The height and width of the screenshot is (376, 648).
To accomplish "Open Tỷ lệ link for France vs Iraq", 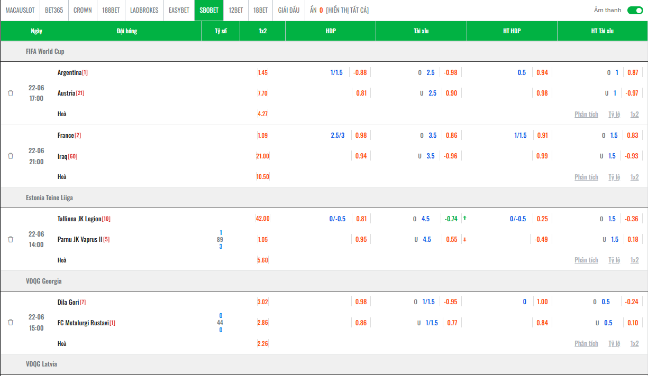I will 614,177.
